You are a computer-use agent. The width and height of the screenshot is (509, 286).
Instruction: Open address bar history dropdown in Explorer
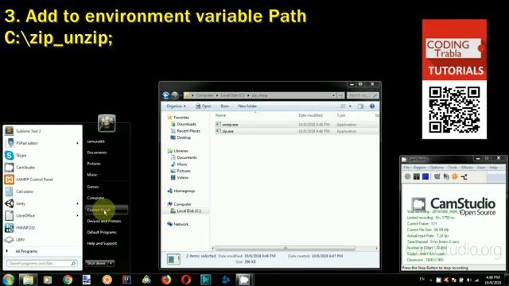(333, 95)
